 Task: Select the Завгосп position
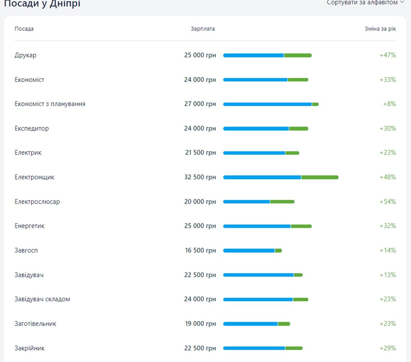26,250
